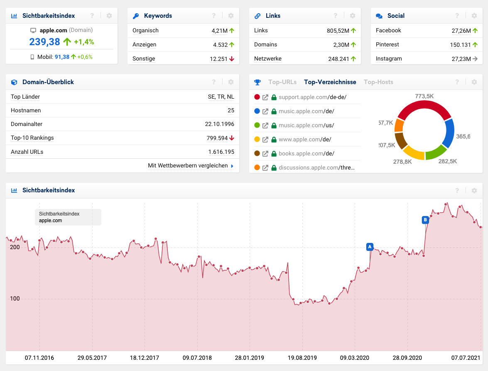
Task: Open the music.apple.com/de/ directory
Action: coord(306,111)
